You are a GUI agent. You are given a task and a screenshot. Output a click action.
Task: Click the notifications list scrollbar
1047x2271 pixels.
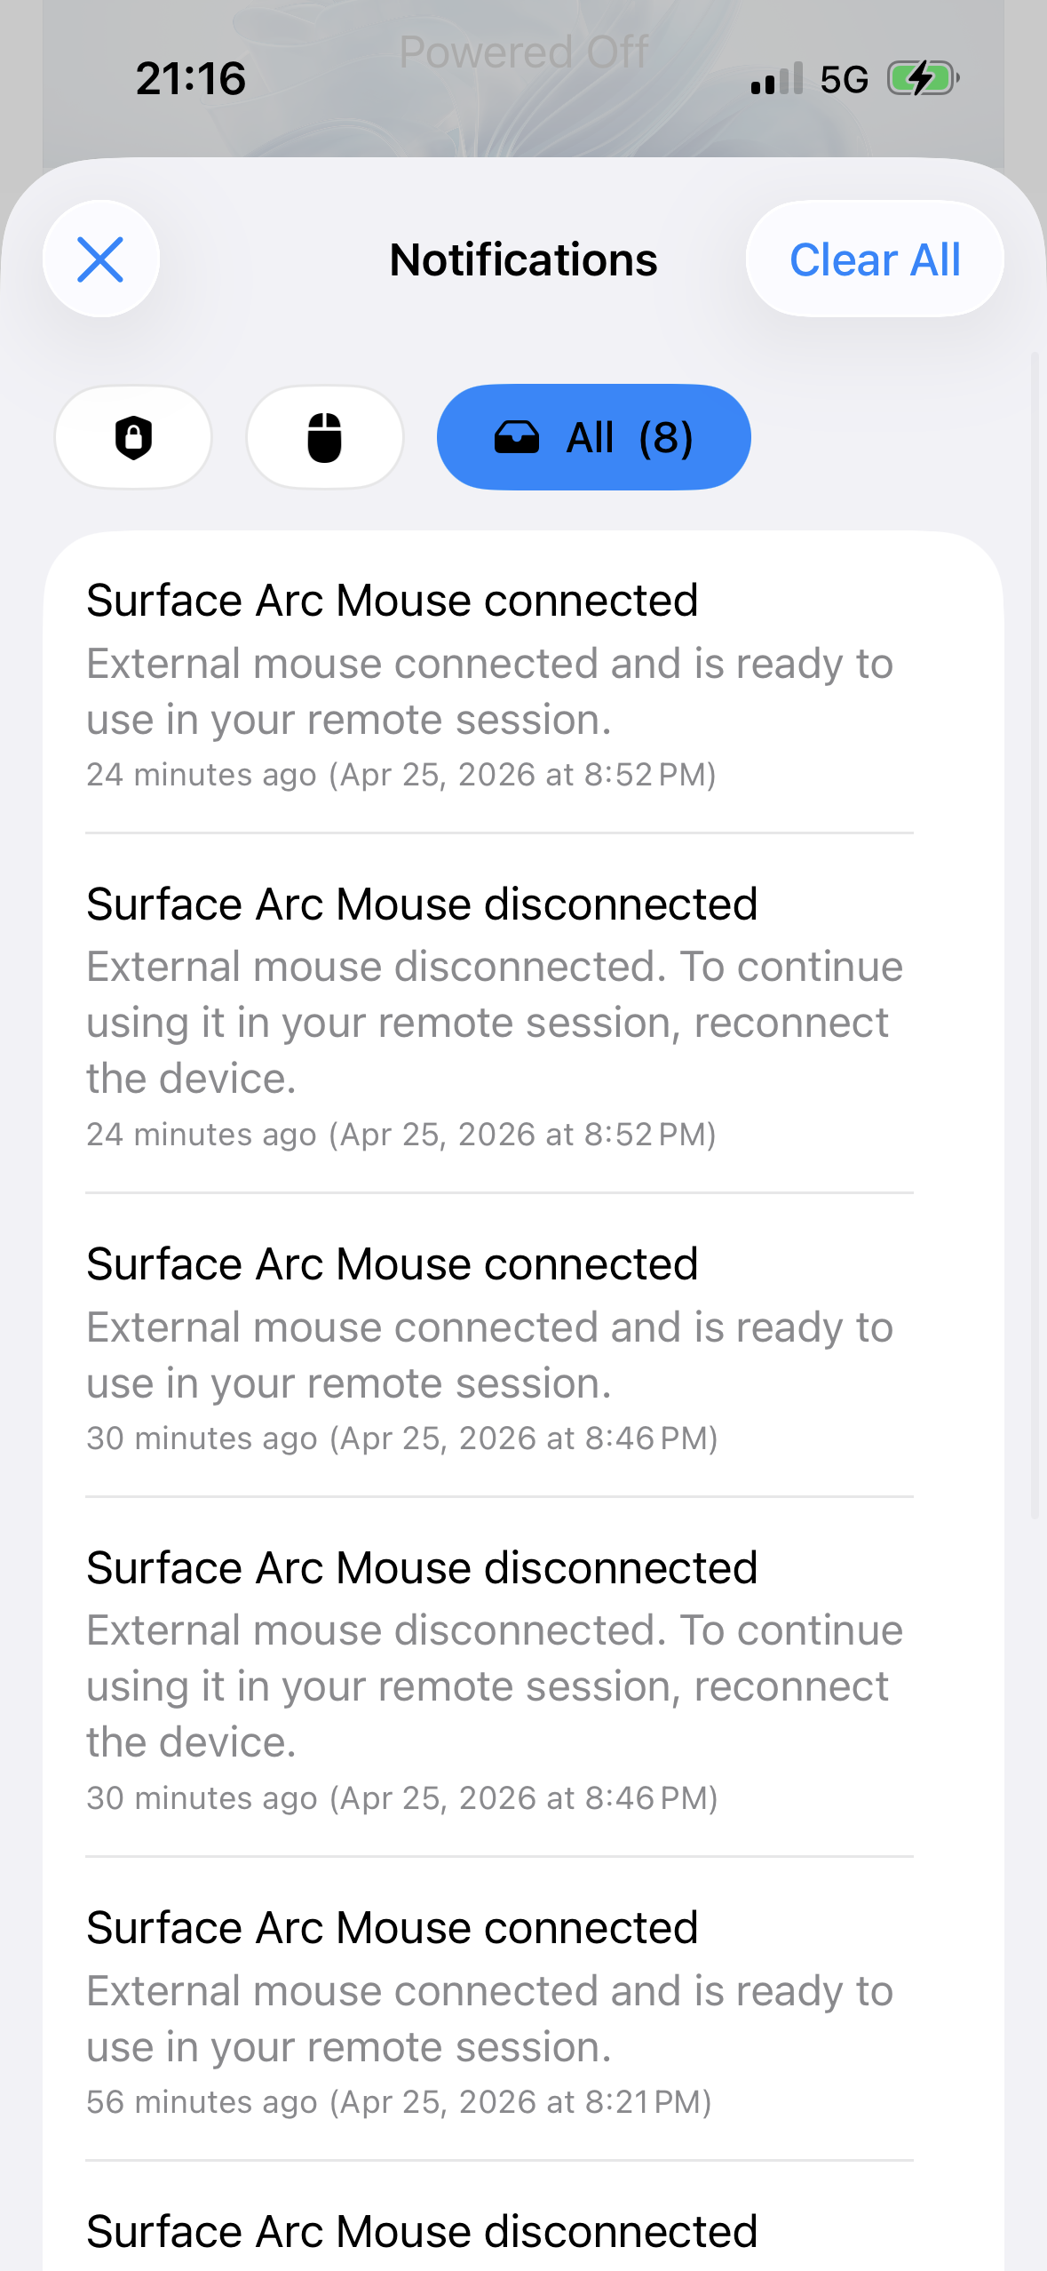1035,933
